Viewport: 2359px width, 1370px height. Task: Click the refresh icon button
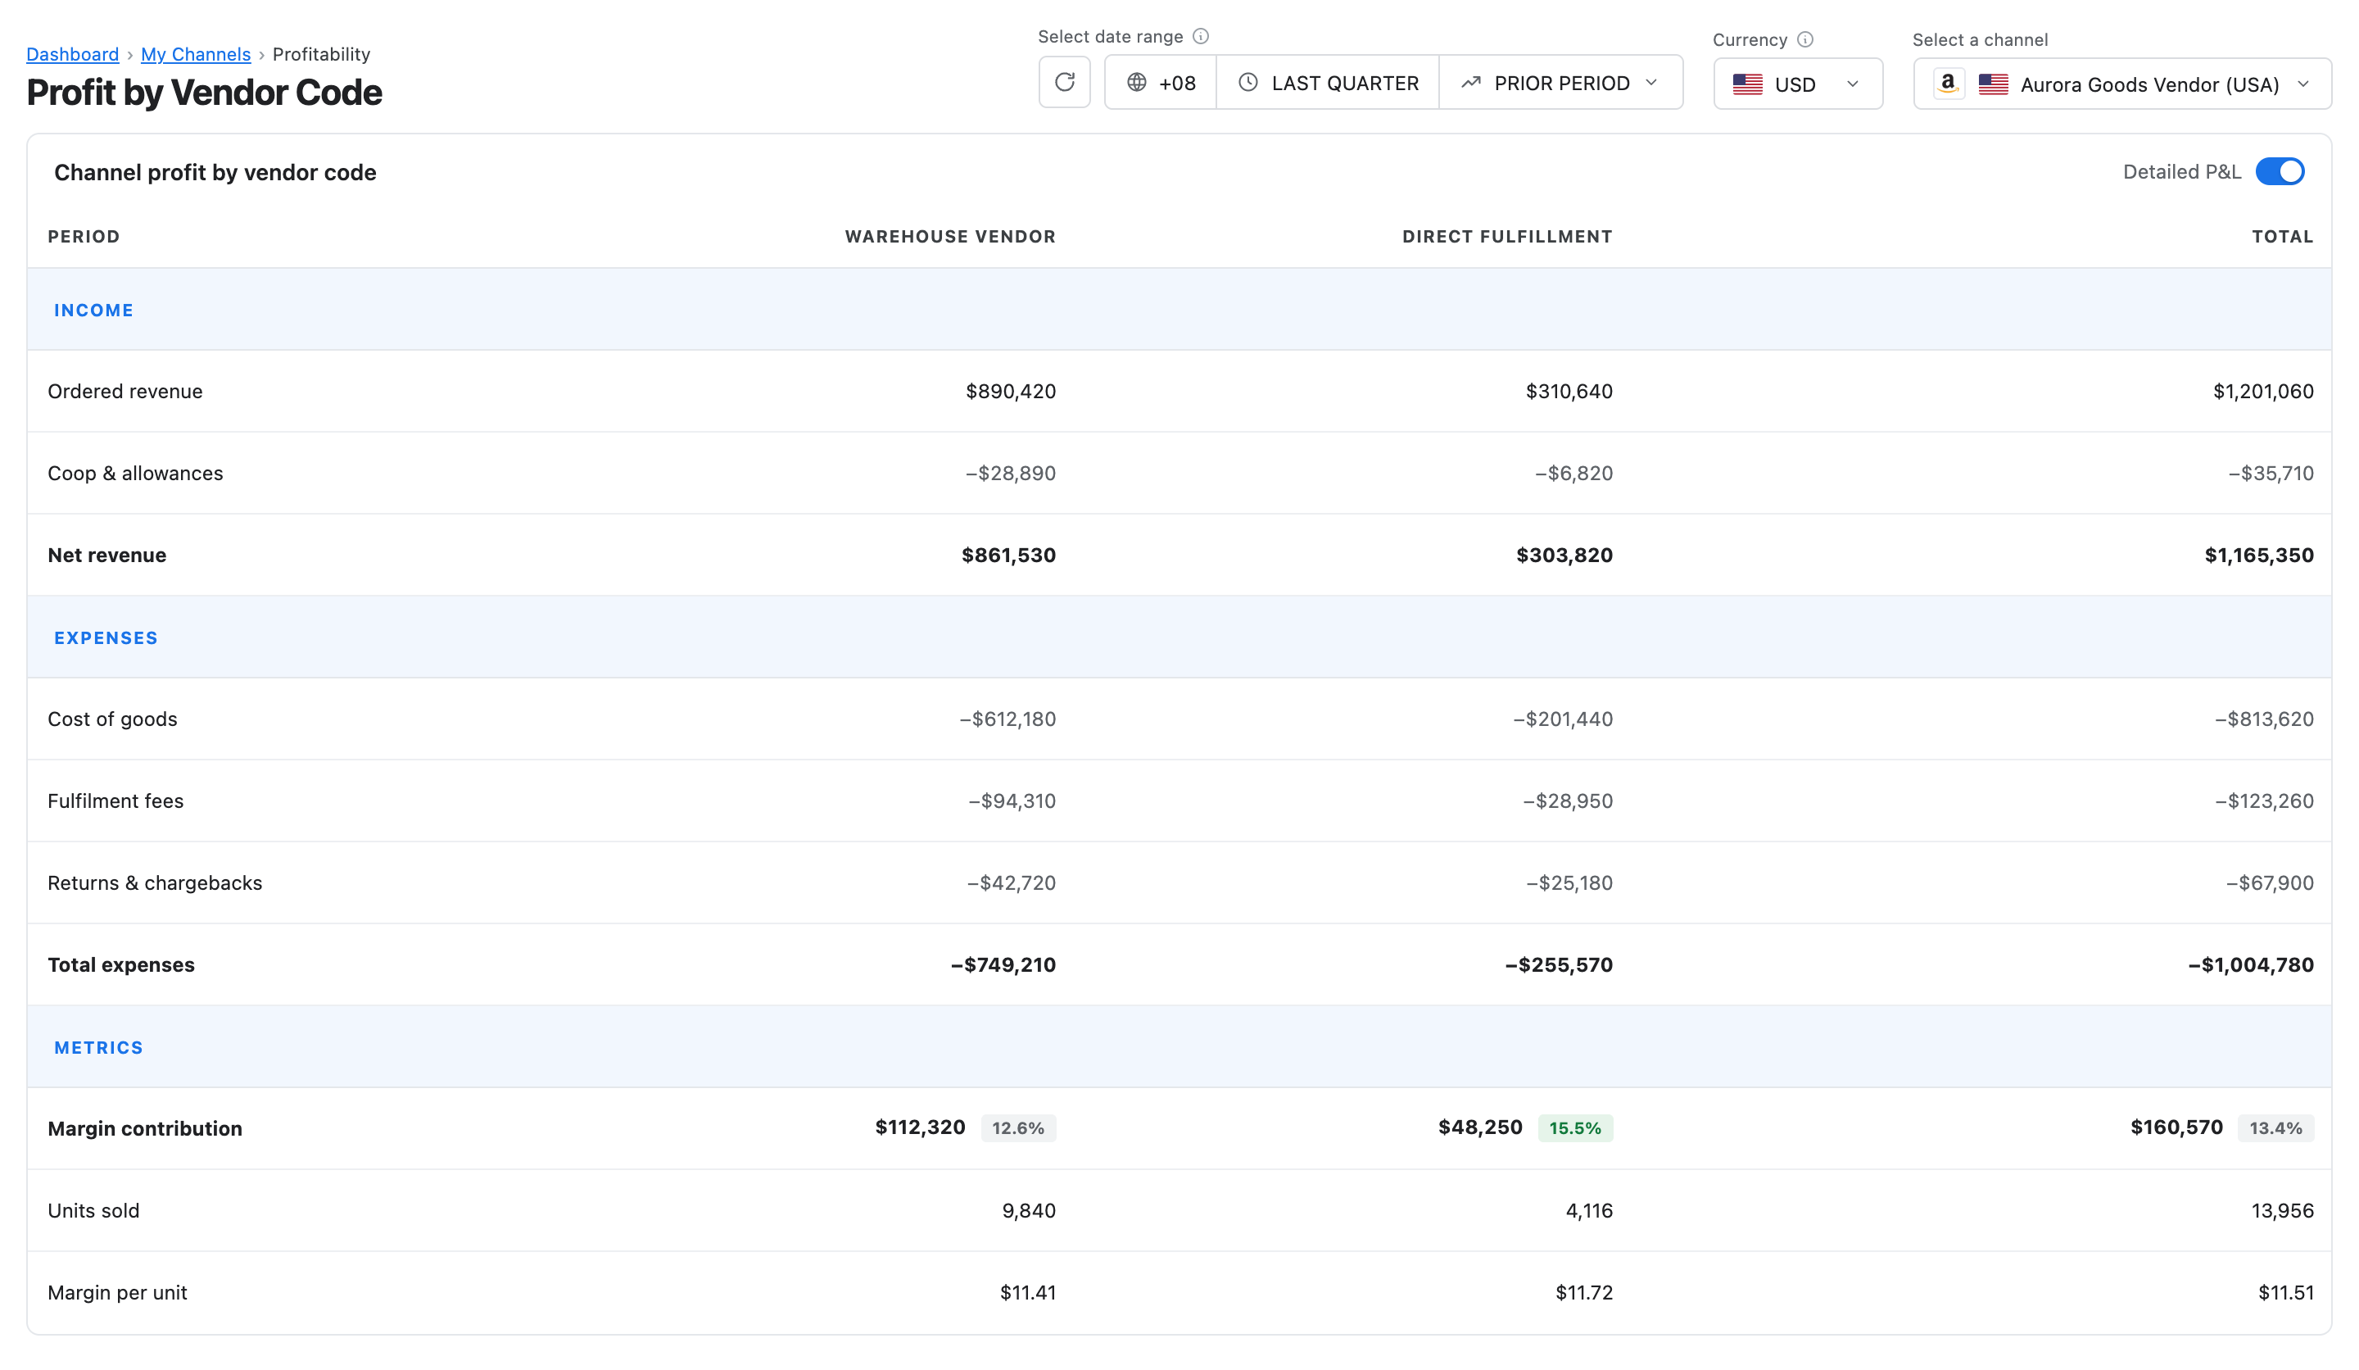(1064, 83)
